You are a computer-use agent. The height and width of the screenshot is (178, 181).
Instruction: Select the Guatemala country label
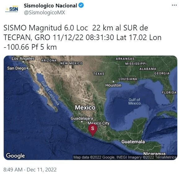tap(133, 142)
